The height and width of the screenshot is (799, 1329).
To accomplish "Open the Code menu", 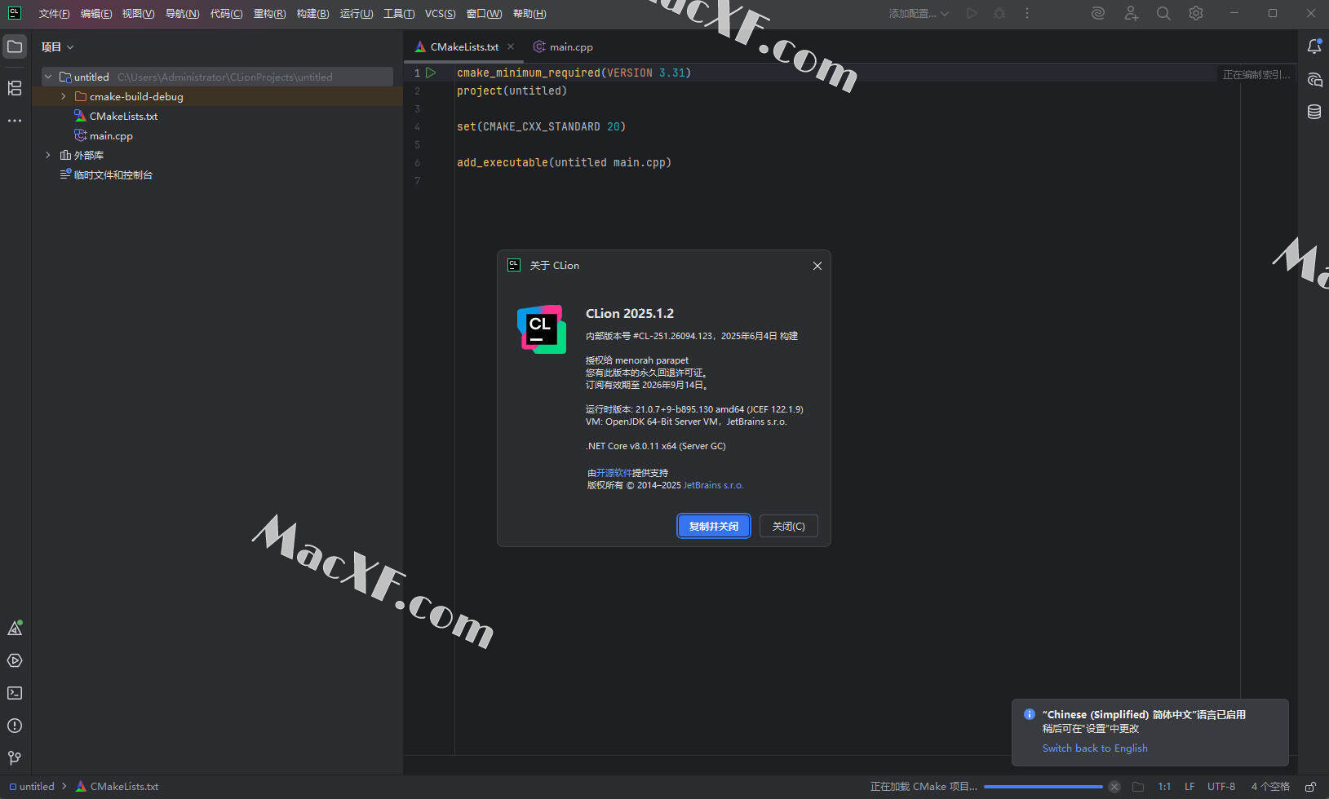I will coord(226,13).
